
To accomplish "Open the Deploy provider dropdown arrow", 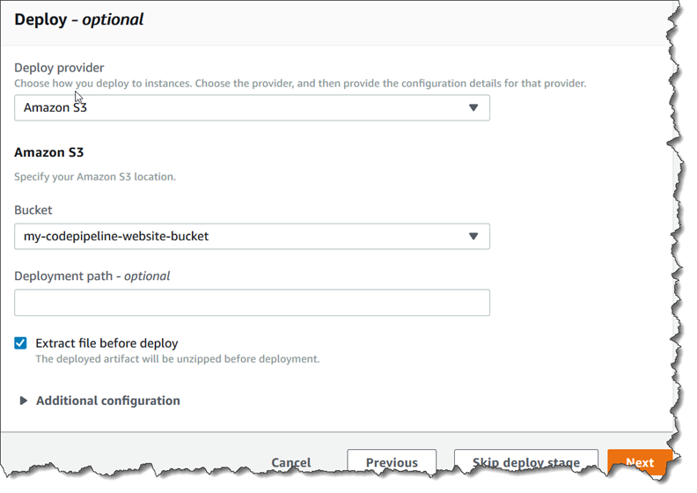I will tap(473, 107).
